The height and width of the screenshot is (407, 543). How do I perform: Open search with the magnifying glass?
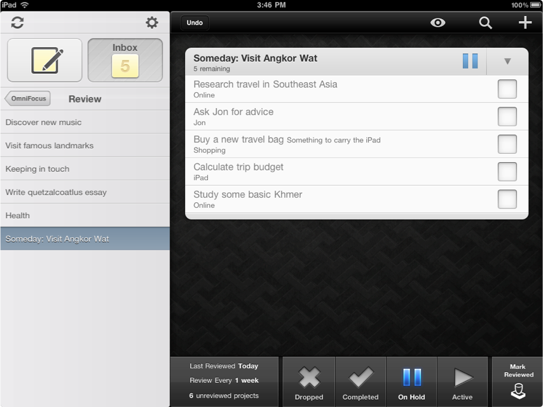pyautogui.click(x=485, y=23)
